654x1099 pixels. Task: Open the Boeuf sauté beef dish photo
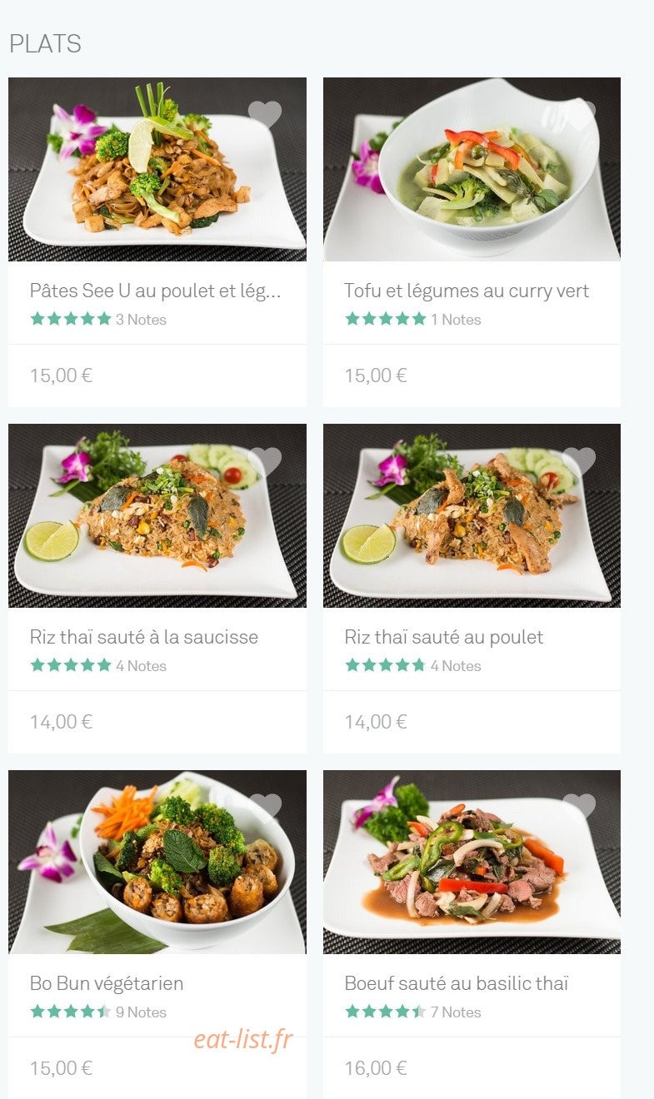(x=472, y=862)
